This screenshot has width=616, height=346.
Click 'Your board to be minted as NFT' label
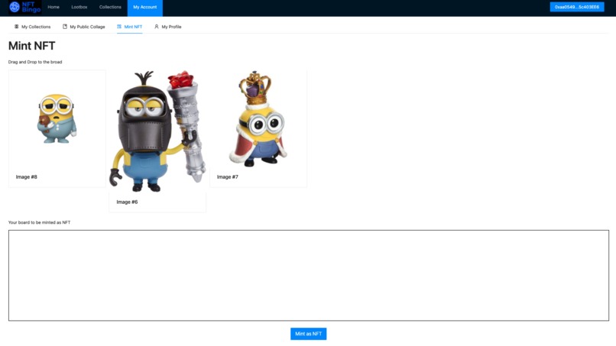pos(39,222)
